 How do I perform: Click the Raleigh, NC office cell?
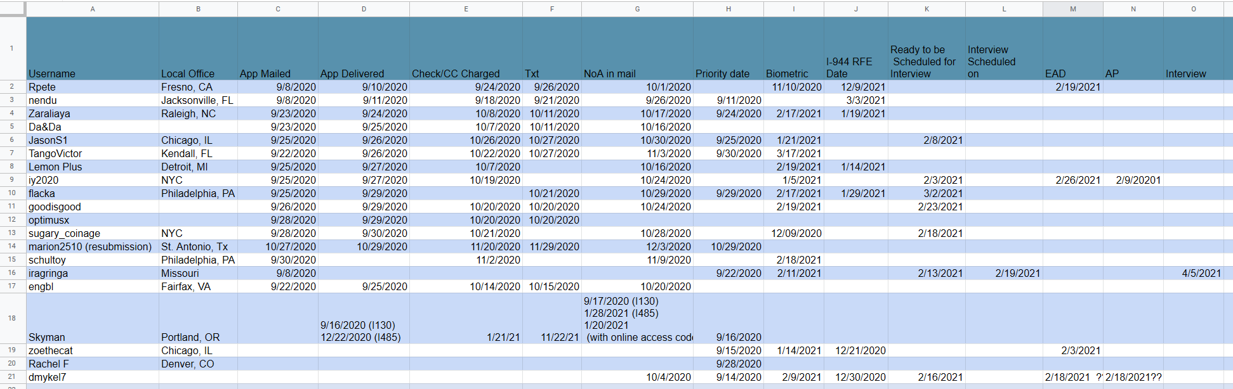coord(198,113)
